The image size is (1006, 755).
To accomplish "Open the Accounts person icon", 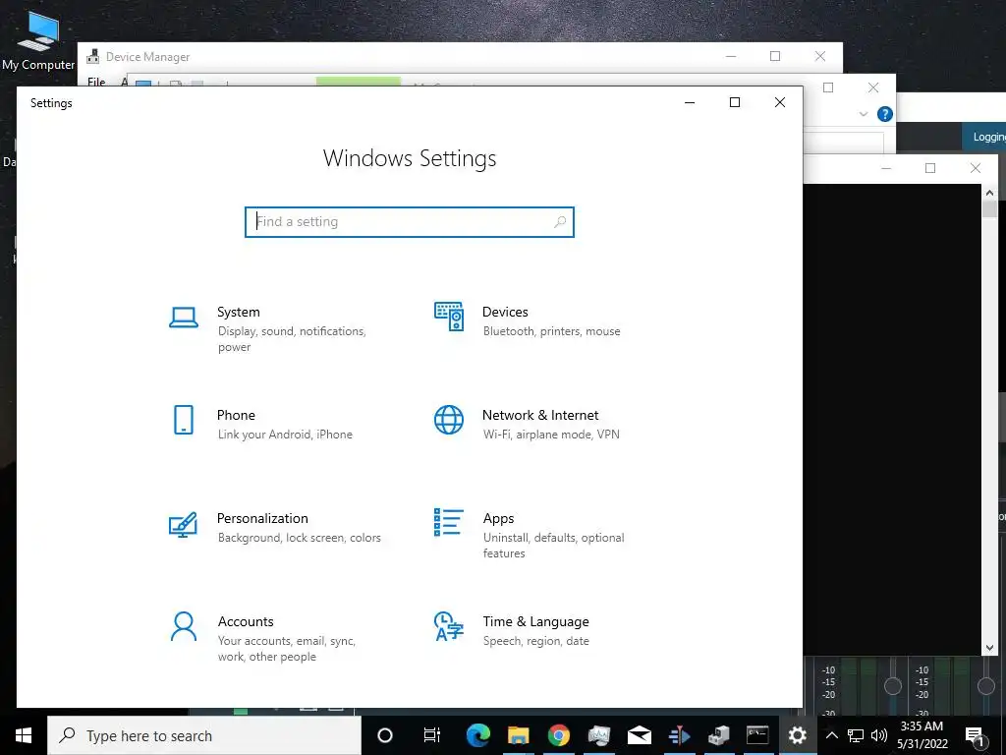I will click(x=184, y=626).
